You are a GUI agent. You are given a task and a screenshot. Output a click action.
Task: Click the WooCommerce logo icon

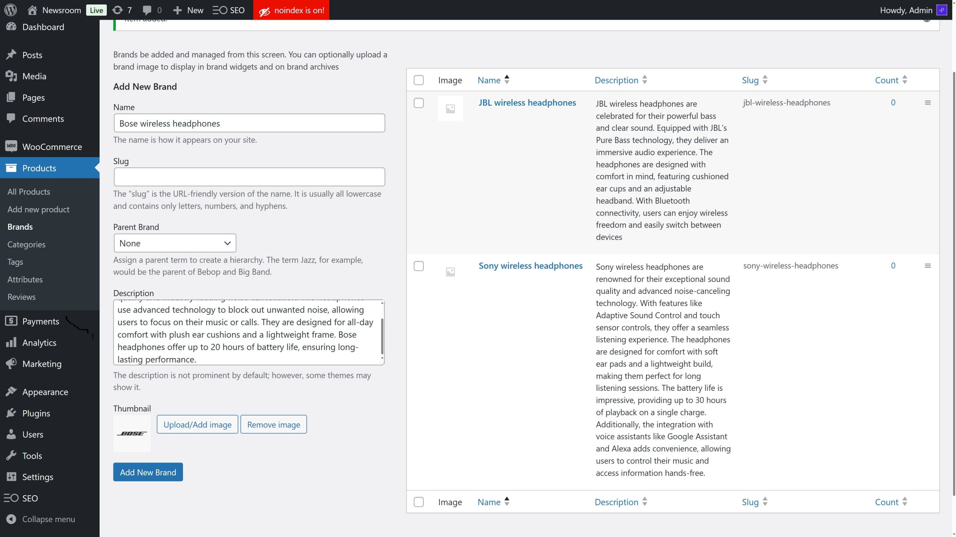coord(11,146)
